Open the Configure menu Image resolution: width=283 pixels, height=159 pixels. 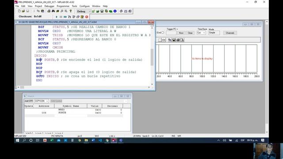pos(84,6)
